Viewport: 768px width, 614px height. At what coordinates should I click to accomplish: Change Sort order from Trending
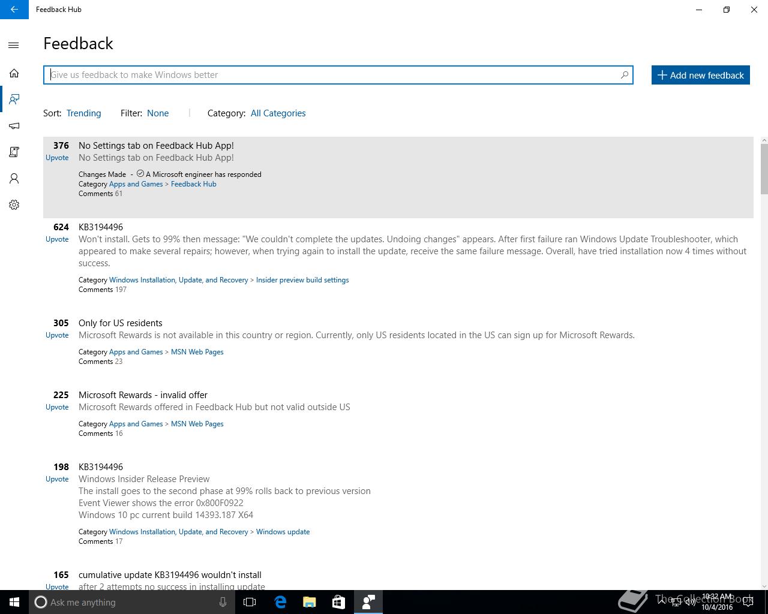point(83,113)
